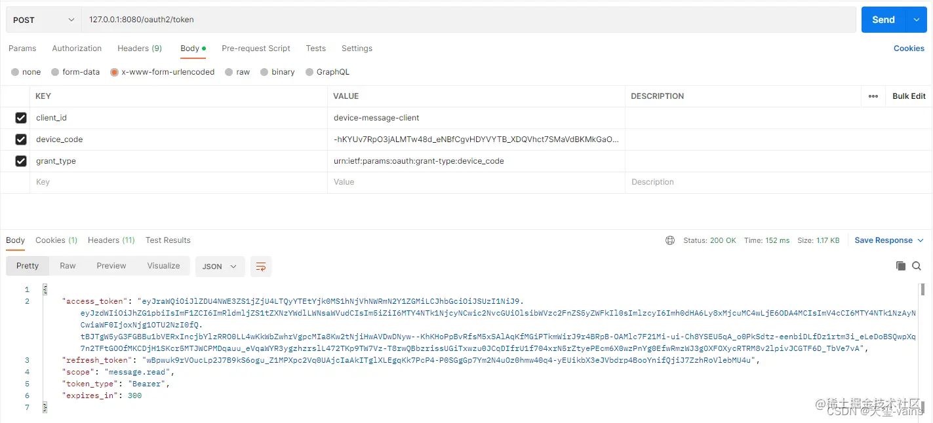Open the Headers (11) response tab
Image resolution: width=933 pixels, height=423 pixels.
[x=111, y=240]
